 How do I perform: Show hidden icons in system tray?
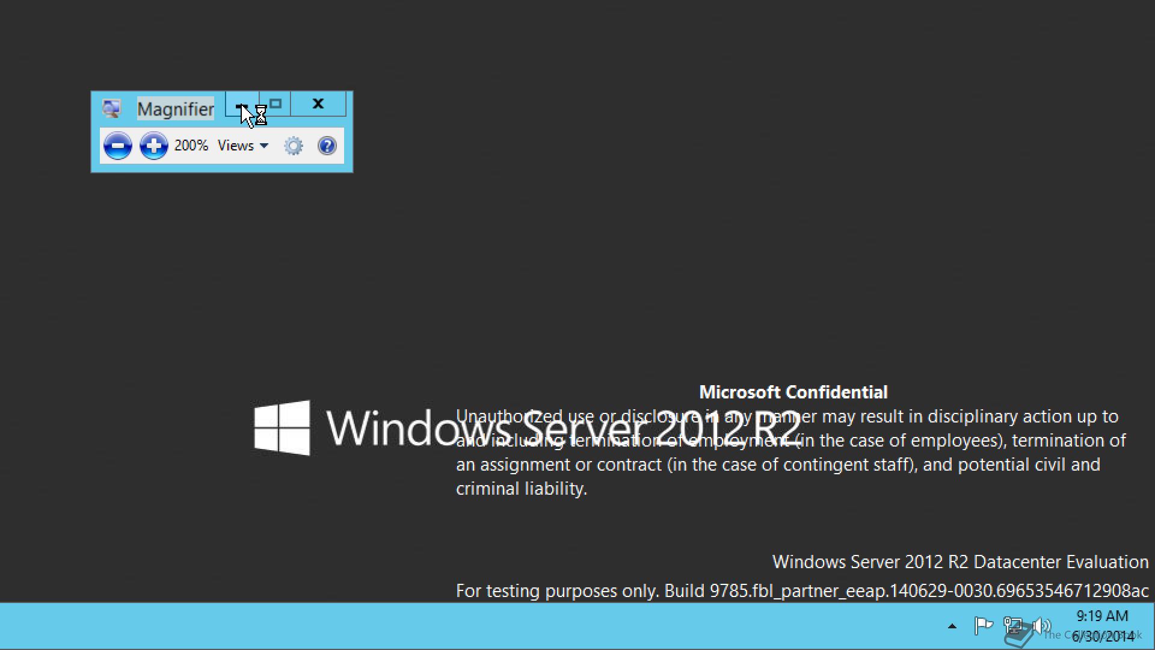(x=952, y=627)
